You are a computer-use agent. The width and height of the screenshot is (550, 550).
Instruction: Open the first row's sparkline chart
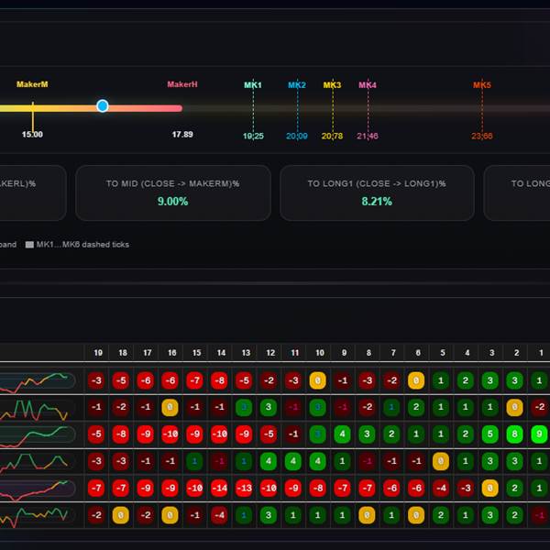click(38, 379)
